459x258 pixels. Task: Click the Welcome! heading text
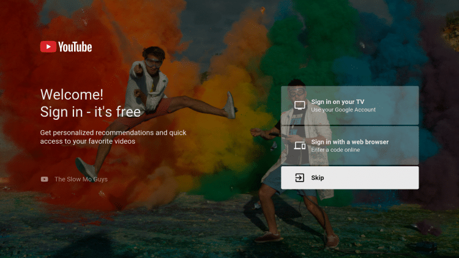click(72, 95)
